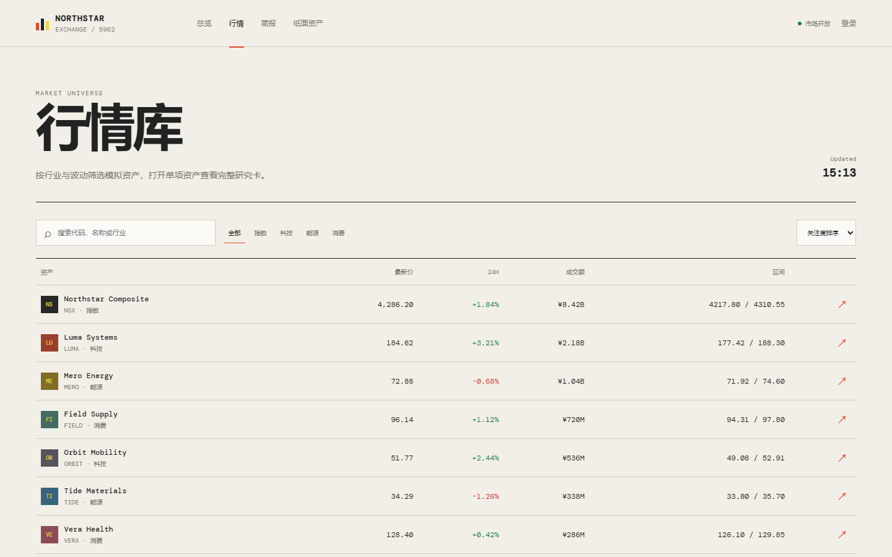Screen dimensions: 892x557
Task: Open the 关注度排序 sort dropdown
Action: click(826, 233)
